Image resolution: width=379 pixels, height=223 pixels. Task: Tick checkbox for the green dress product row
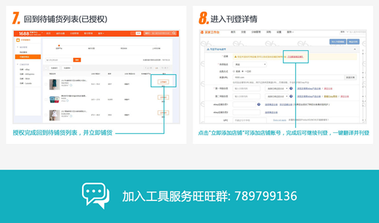(46, 84)
